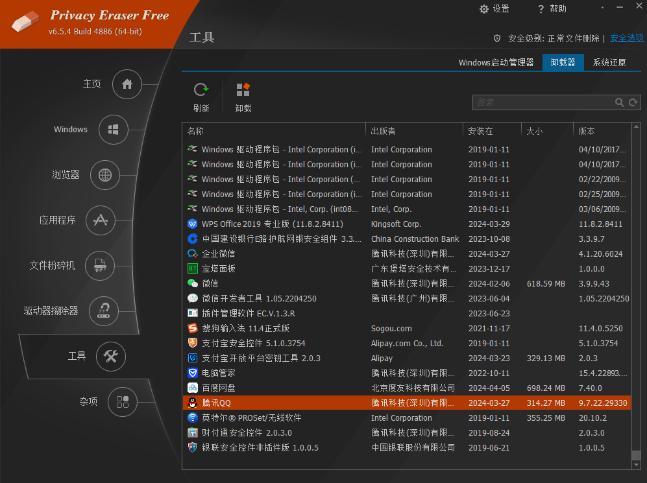Viewport: 647px width, 483px height.
Task: Open 文件粉碎机 sidebar label
Action: tap(52, 265)
